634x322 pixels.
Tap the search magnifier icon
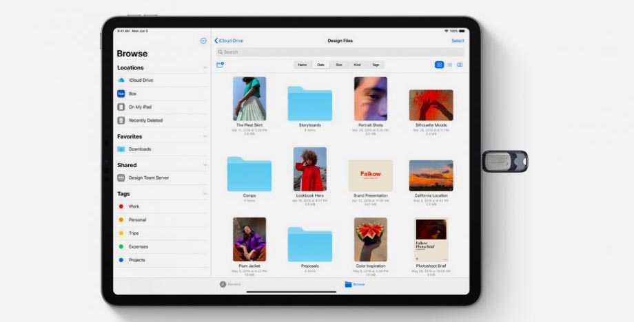[x=221, y=52]
